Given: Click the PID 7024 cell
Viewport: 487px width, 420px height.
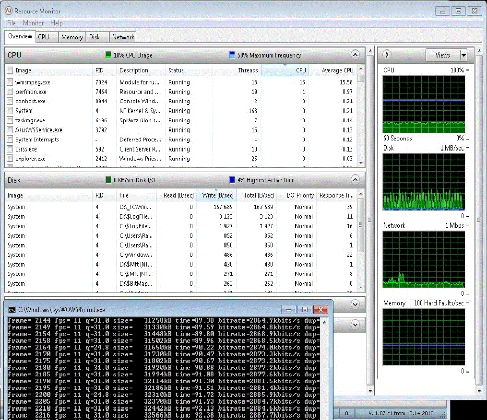Looking at the screenshot, I should (x=101, y=82).
